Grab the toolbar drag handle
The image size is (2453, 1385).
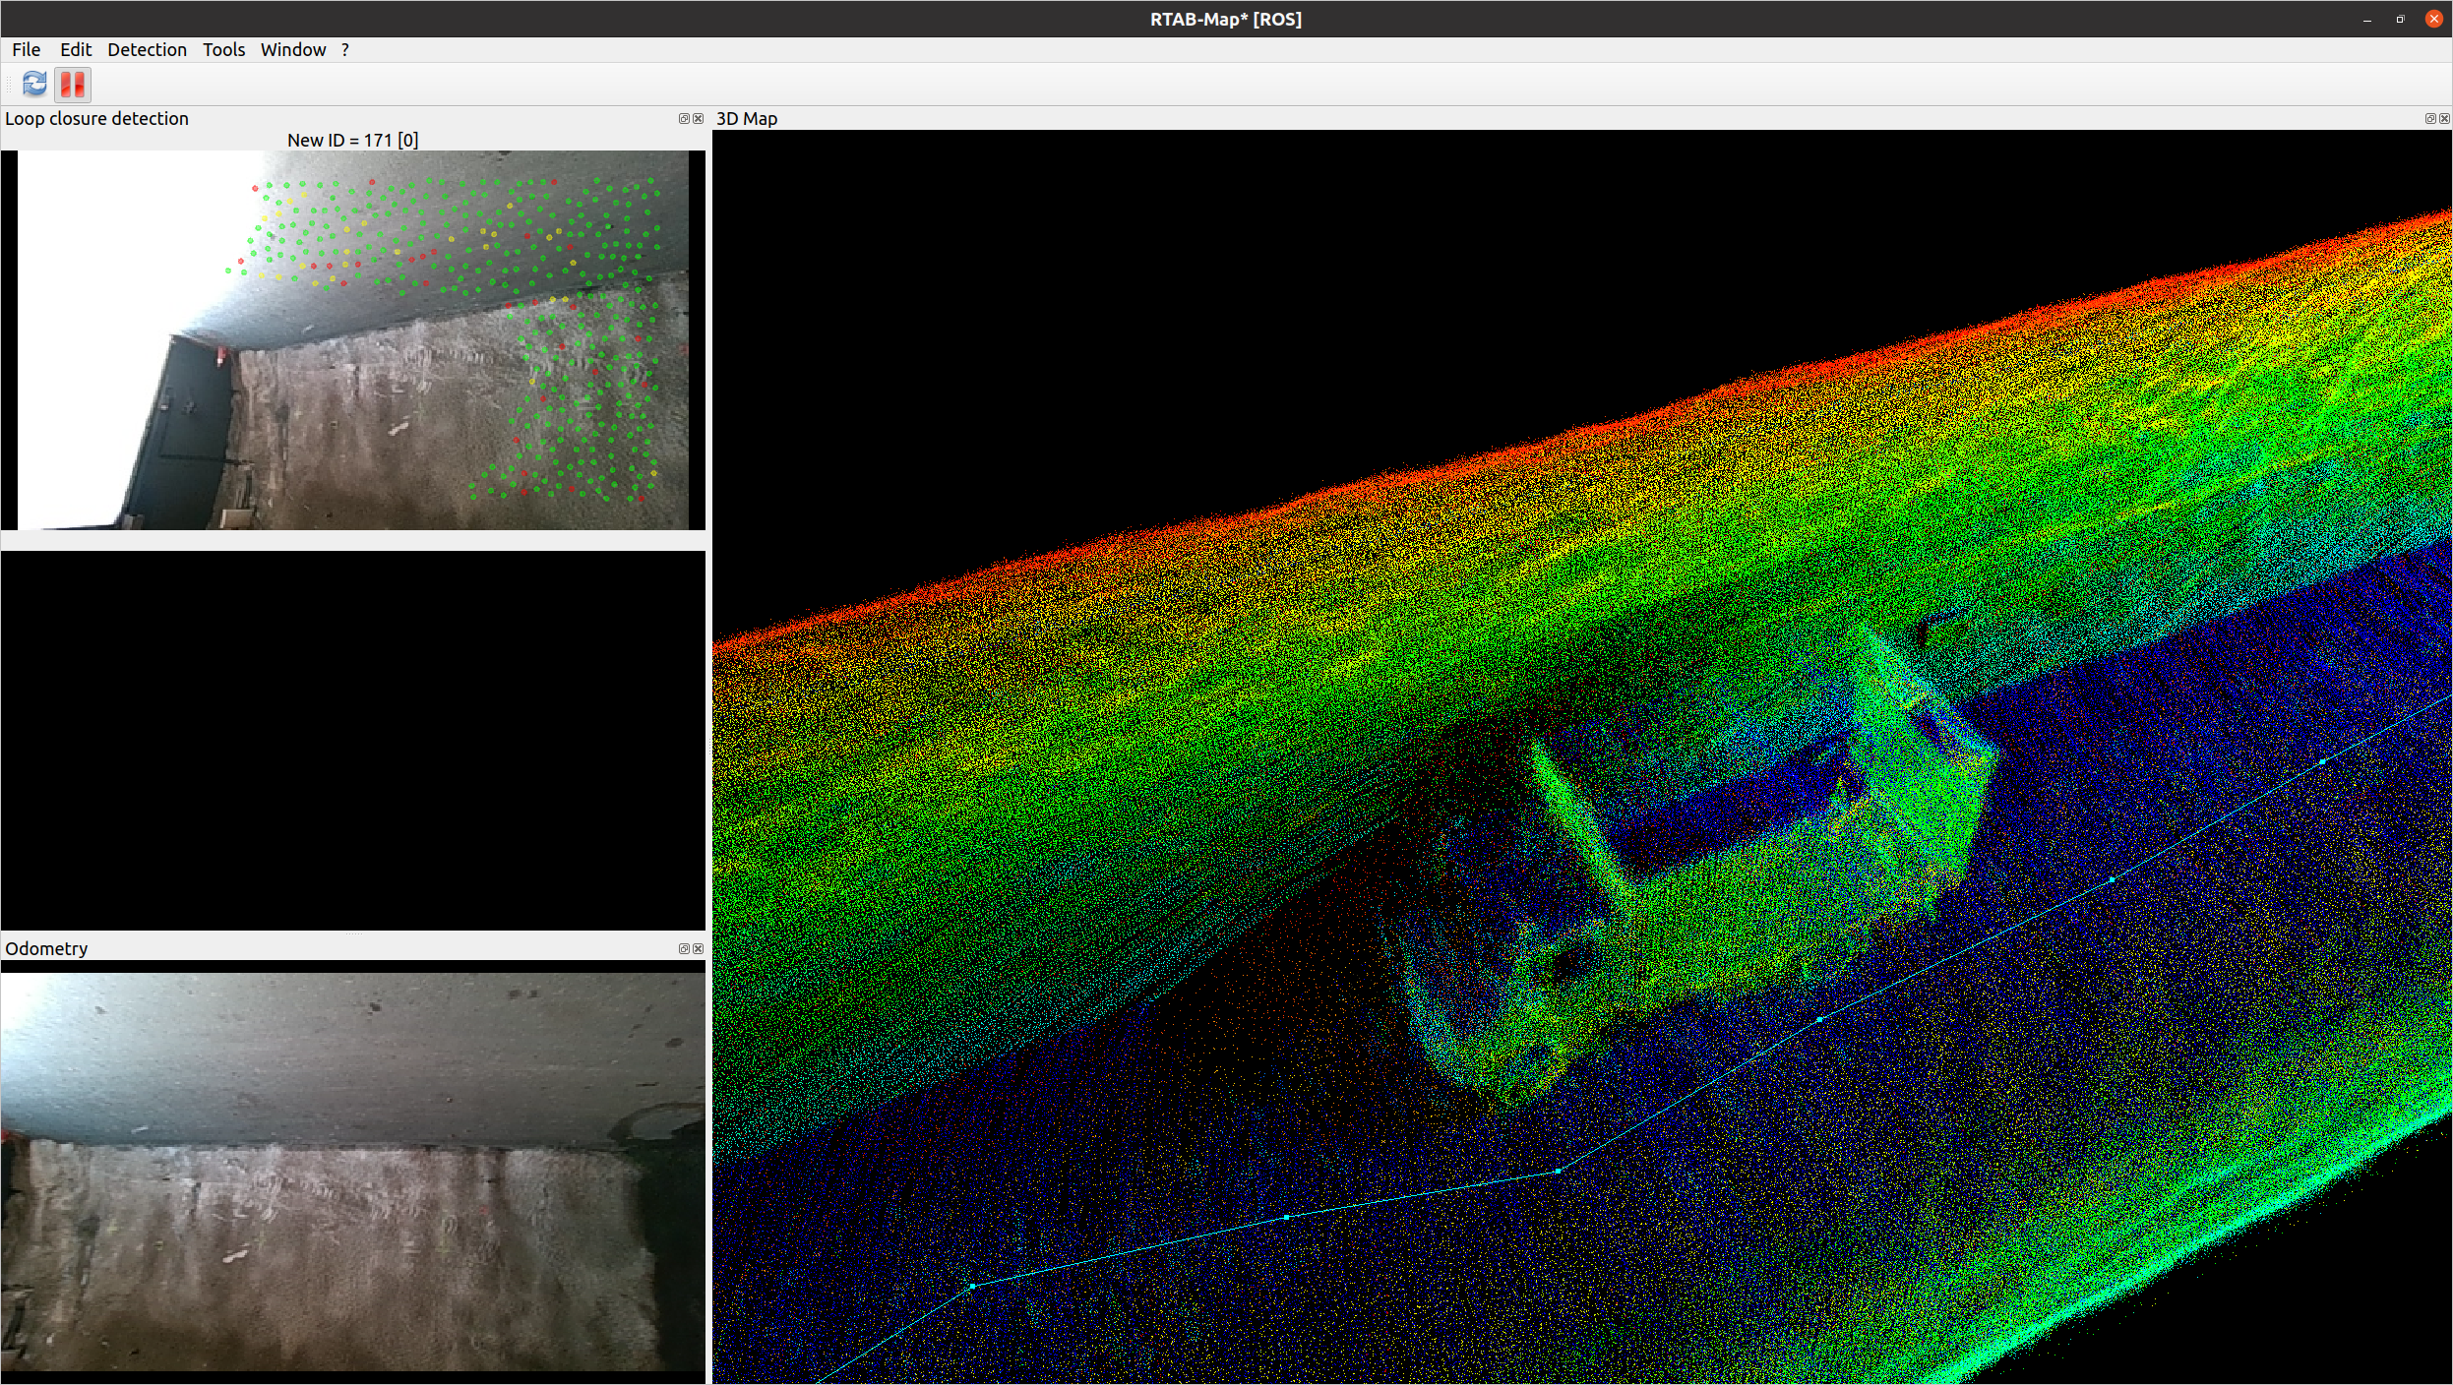[9, 85]
